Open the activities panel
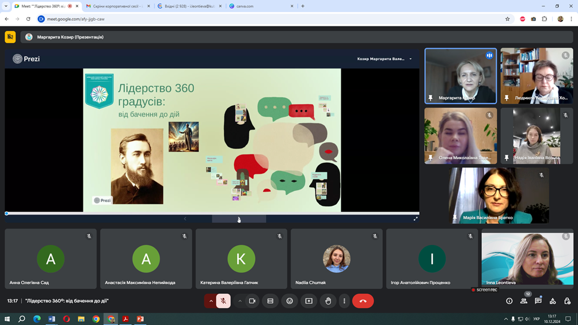The image size is (578, 325). (x=553, y=301)
